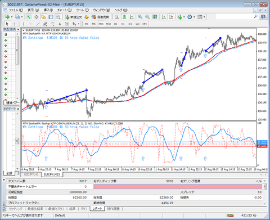Viewport: 270px width, 220px height.
Task: Click the Periods clock toolbar icon
Action: 190,17
